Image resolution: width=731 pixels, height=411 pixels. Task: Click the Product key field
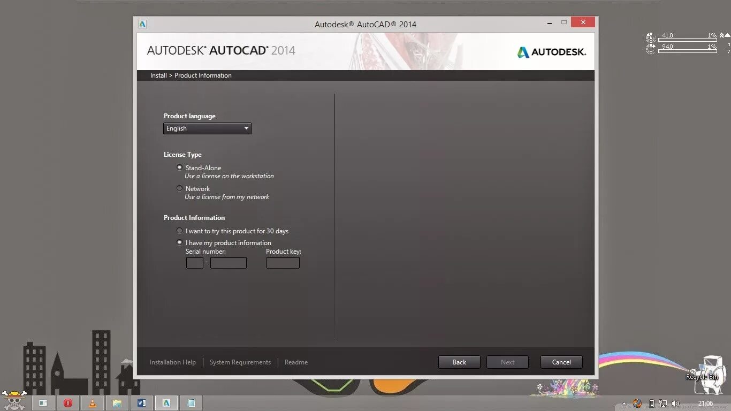[283, 263]
